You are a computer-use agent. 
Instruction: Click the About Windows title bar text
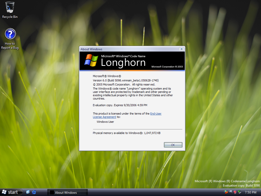[92, 49]
